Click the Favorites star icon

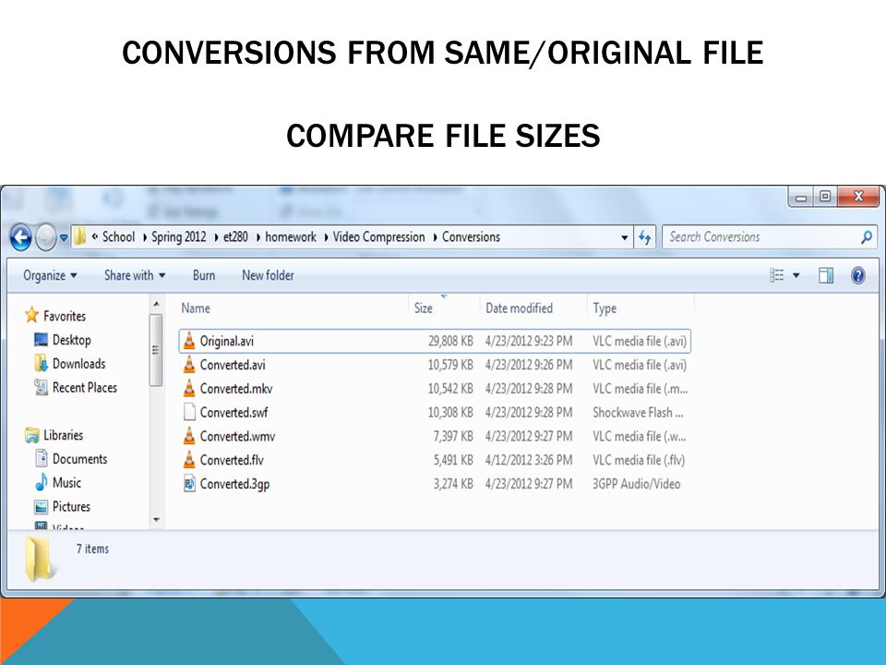(31, 315)
